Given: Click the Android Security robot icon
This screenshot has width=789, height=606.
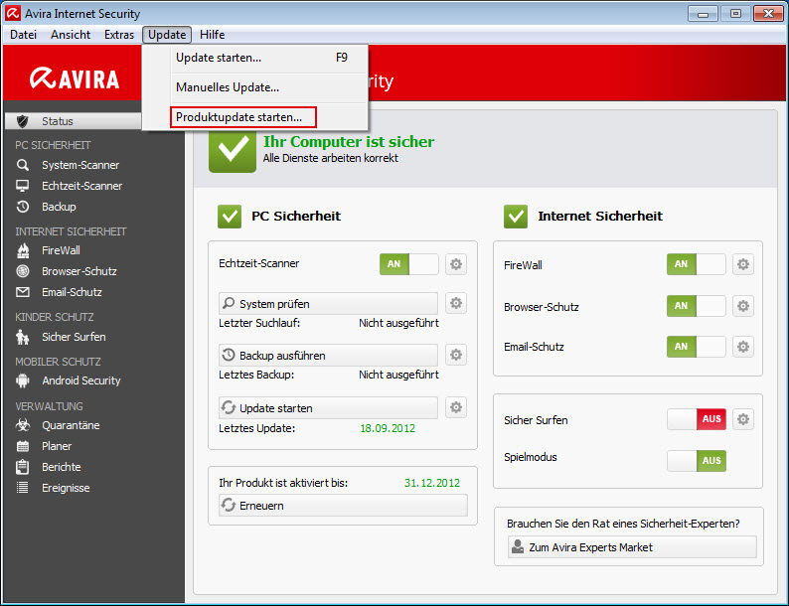Looking at the screenshot, I should [23, 380].
